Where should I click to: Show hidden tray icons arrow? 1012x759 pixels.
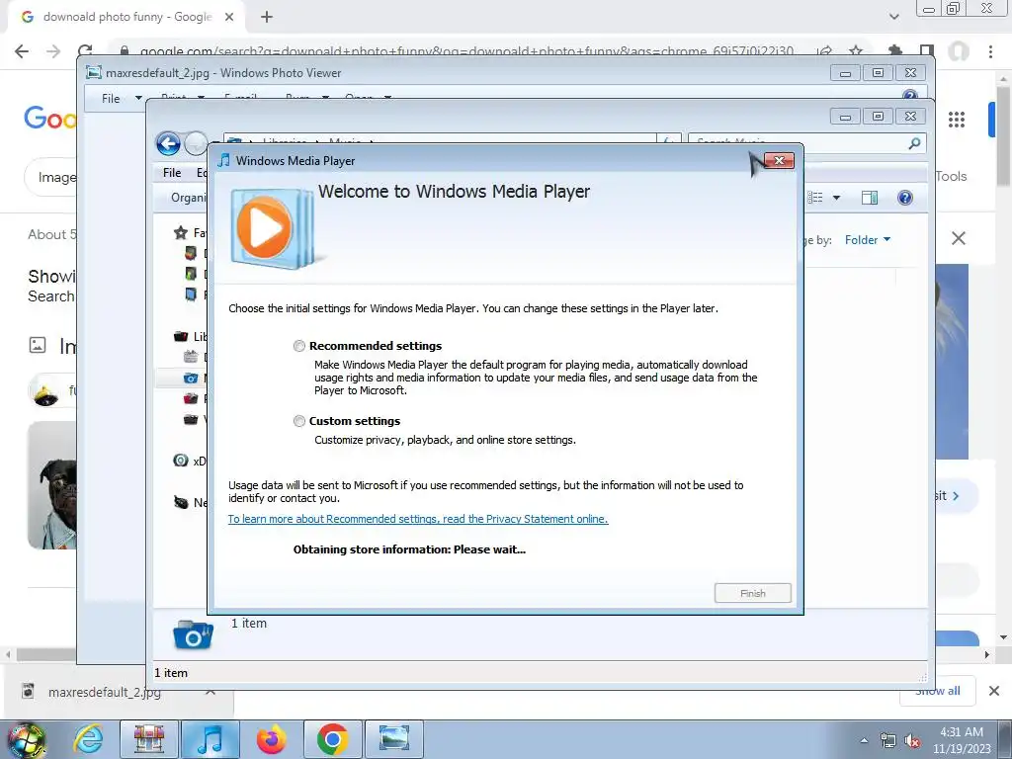pos(864,740)
